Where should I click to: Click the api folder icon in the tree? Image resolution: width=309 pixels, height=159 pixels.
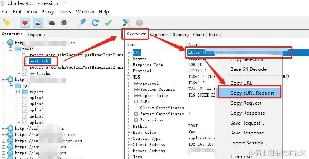[18, 86]
